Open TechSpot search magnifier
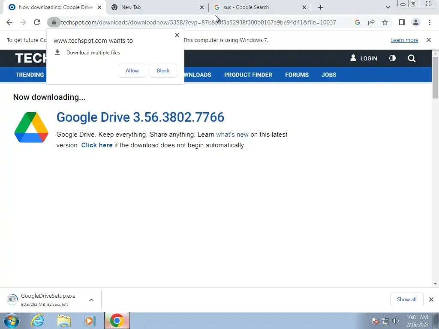Image resolution: width=439 pixels, height=329 pixels. click(x=412, y=58)
